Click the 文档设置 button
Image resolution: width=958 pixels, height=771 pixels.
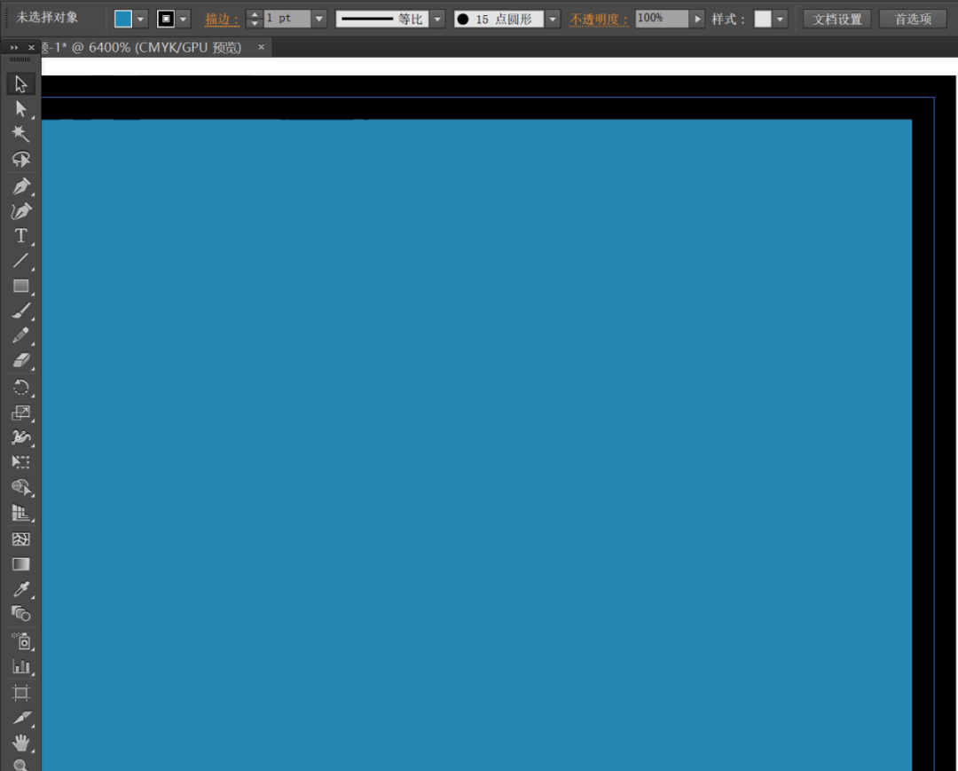[x=837, y=20]
